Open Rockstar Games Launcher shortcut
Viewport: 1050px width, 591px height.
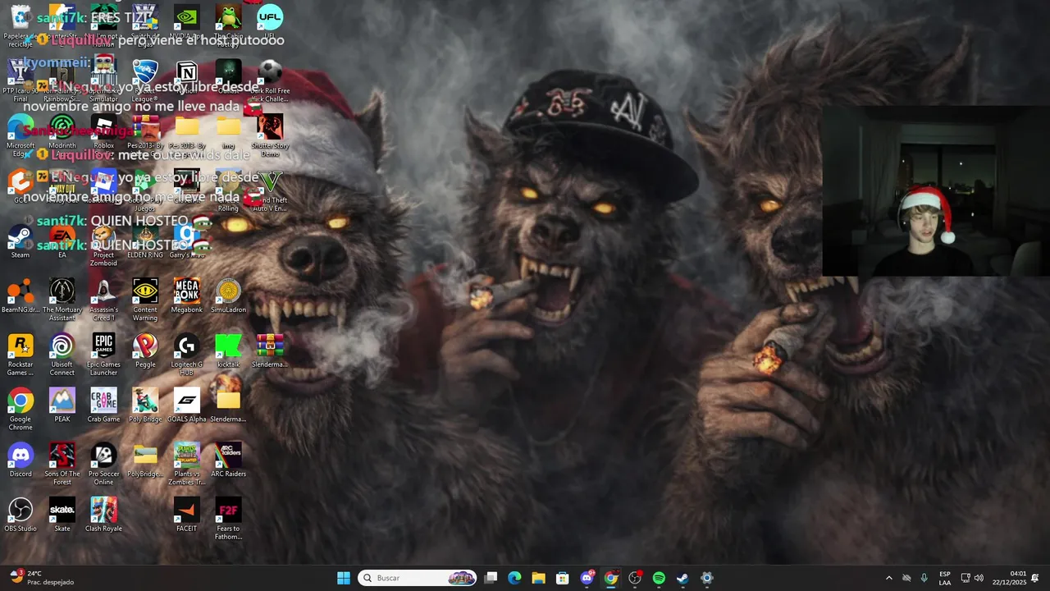pyautogui.click(x=21, y=355)
